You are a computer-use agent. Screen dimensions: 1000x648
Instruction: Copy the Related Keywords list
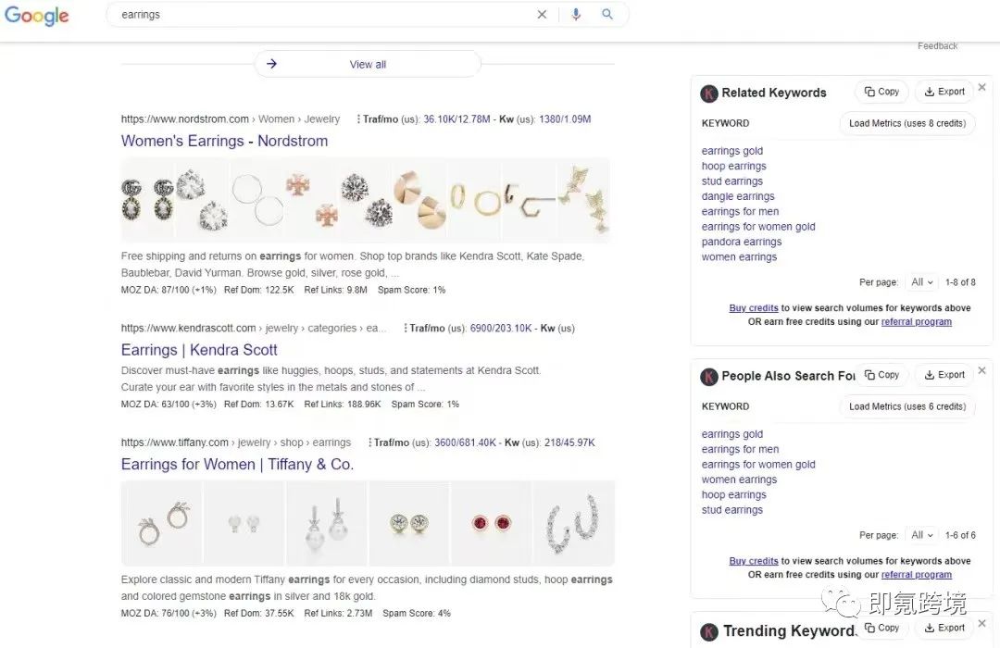(882, 92)
